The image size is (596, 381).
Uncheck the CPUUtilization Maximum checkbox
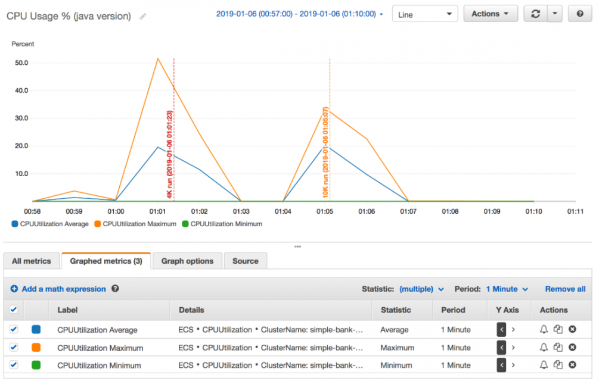click(x=14, y=347)
